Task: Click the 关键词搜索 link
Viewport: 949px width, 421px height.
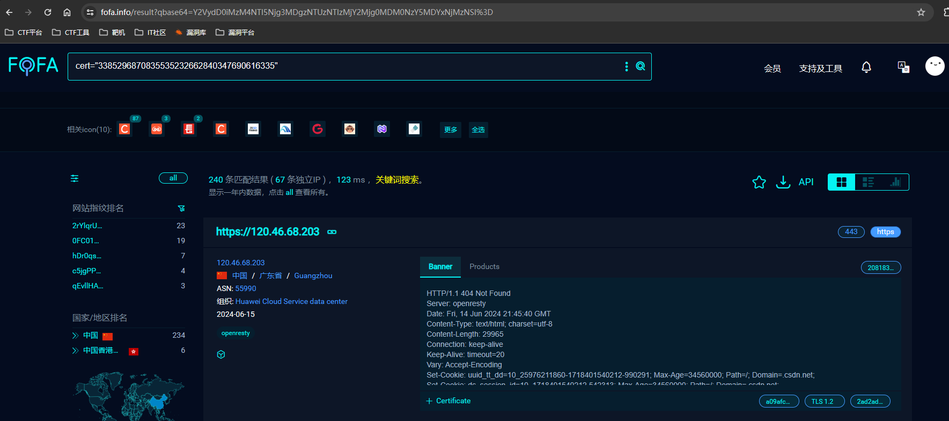Action: pos(397,180)
